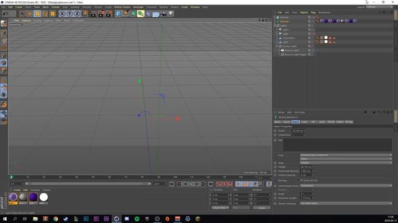Open the Shader Indexing dropdown
The height and width of the screenshot is (223, 398).
tap(346, 204)
